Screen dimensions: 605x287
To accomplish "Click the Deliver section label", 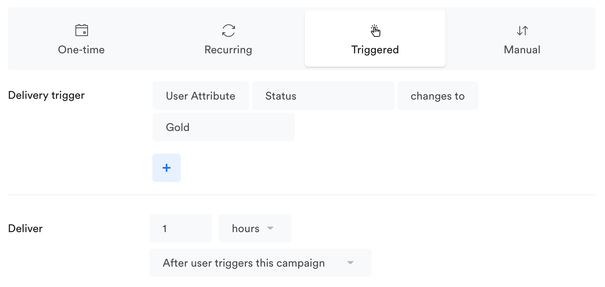I will coord(25,229).
